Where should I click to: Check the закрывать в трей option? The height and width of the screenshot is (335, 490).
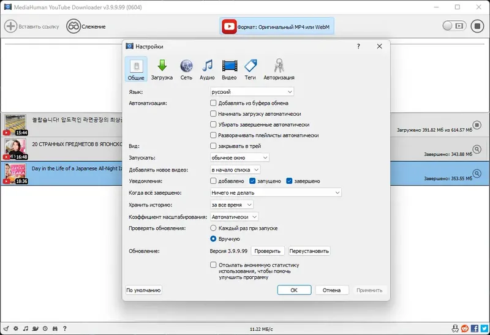point(213,146)
